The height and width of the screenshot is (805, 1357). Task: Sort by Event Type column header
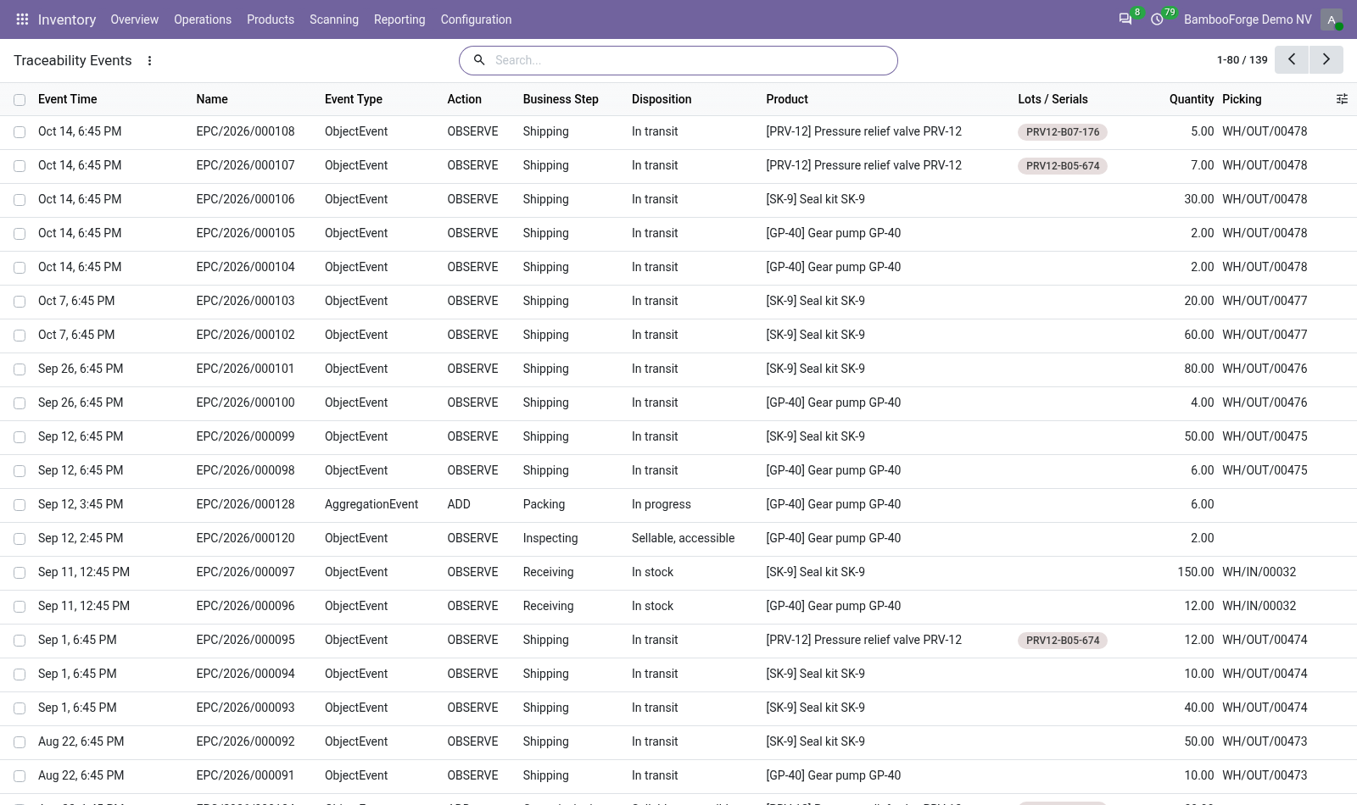[x=354, y=99]
